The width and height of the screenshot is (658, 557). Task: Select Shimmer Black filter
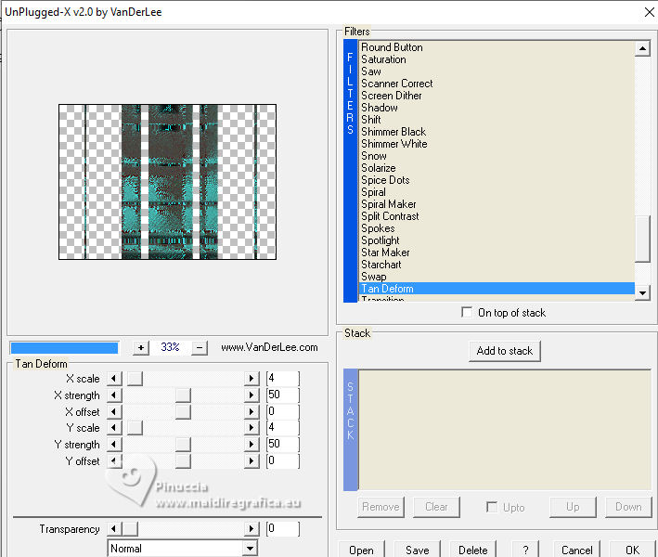[394, 132]
